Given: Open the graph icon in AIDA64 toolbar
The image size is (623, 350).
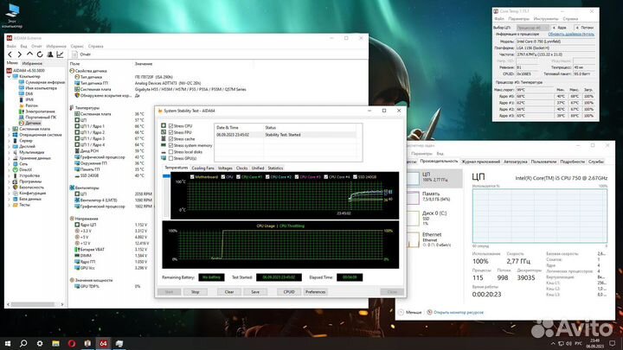Looking at the screenshot, I should point(60,54).
